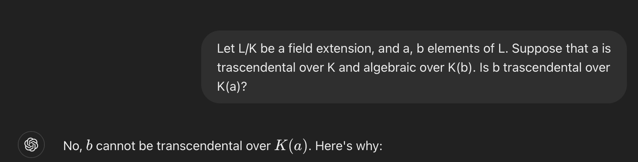Click 'cannot be' in the assistant reply
Viewport: 638px width, 162px height.
click(x=124, y=146)
